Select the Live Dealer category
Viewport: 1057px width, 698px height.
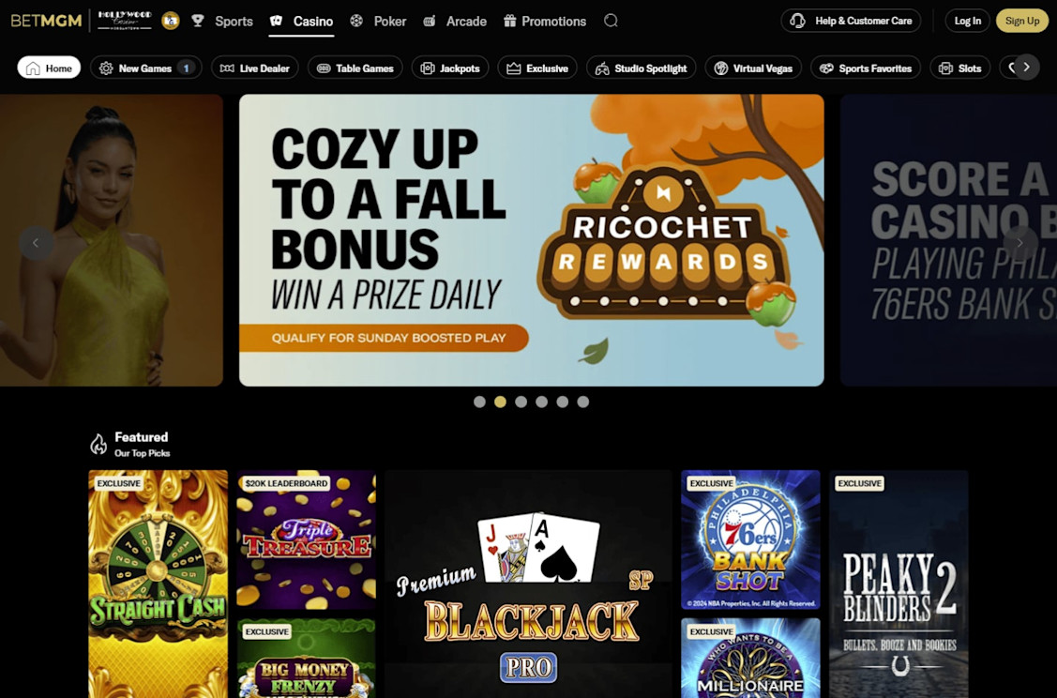click(255, 68)
